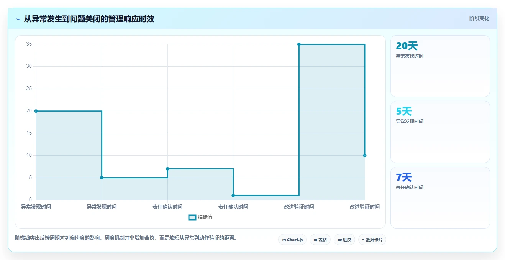Click the y-axis tick label 25
The image size is (505, 260).
(x=29, y=89)
